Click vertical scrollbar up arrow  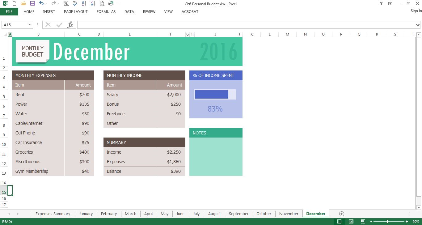[x=419, y=35]
